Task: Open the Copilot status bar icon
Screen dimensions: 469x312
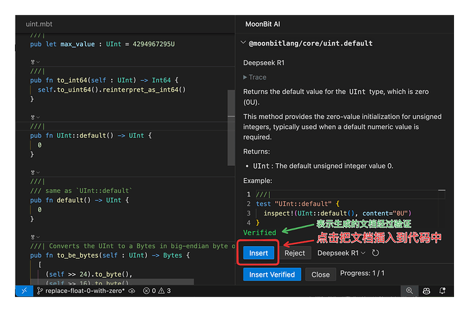Action: [426, 290]
